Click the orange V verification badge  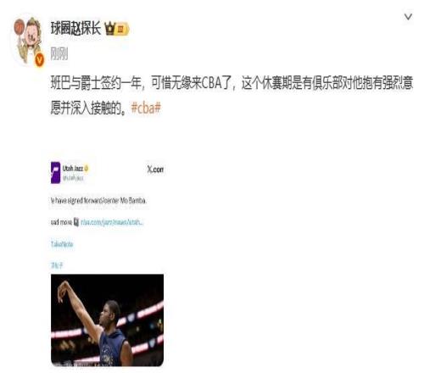point(40,60)
